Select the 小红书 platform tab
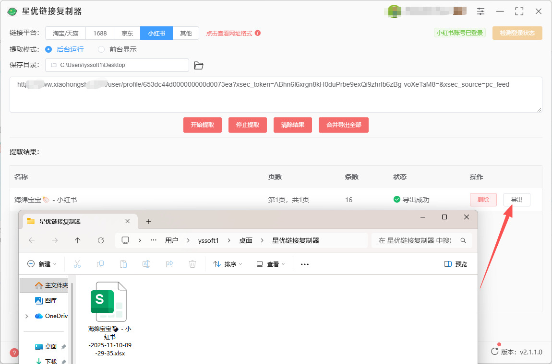Image resolution: width=552 pixels, height=364 pixels. pos(156,34)
